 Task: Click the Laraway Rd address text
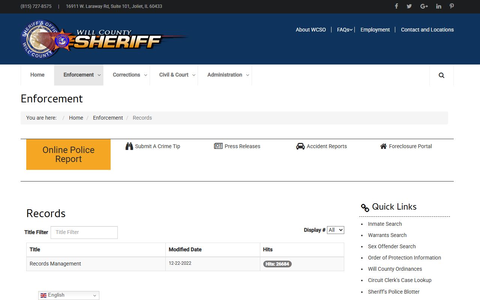[x=114, y=6]
